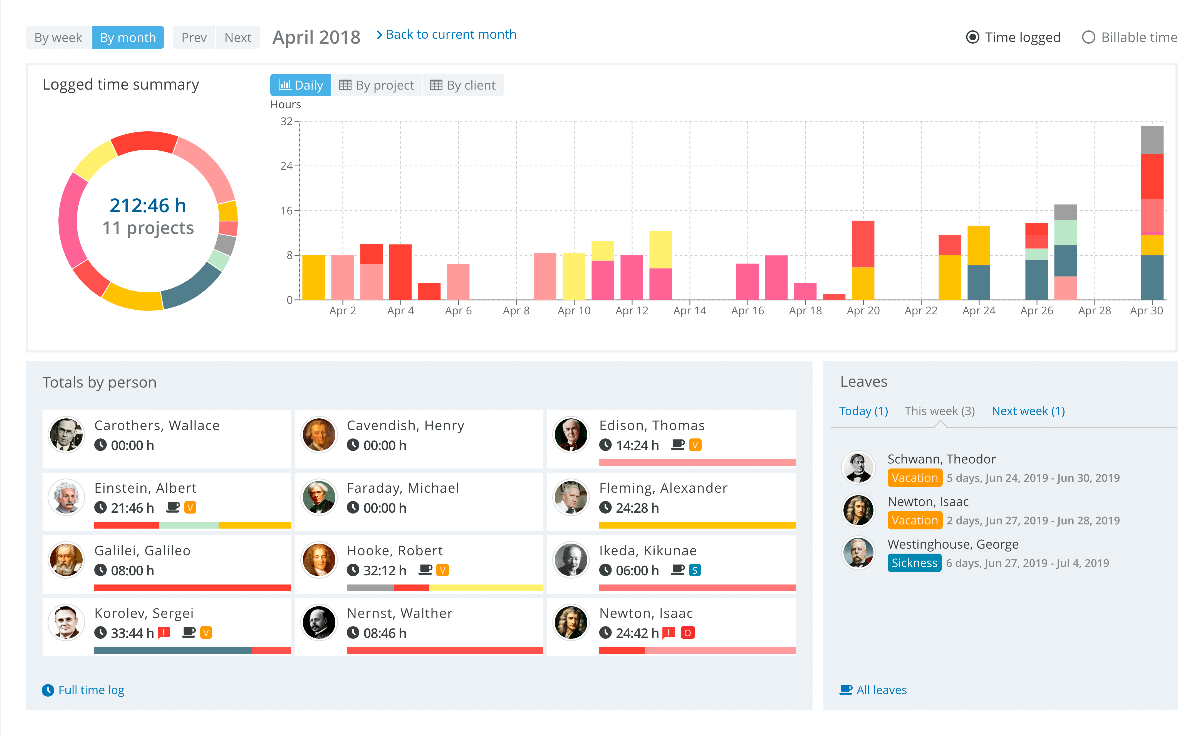This screenshot has width=1203, height=735.
Task: Go to the Prev month
Action: click(194, 38)
